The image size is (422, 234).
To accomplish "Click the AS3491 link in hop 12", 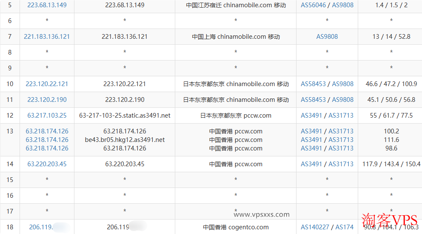I will tap(311, 116).
